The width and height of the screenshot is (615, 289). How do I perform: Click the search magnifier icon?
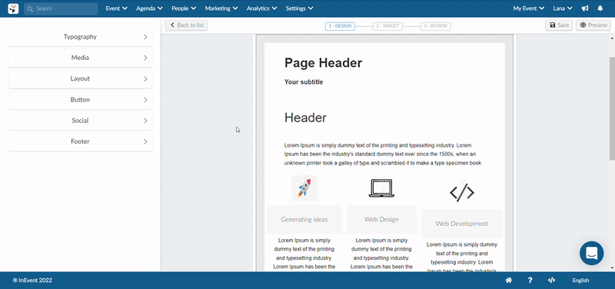coord(30,8)
